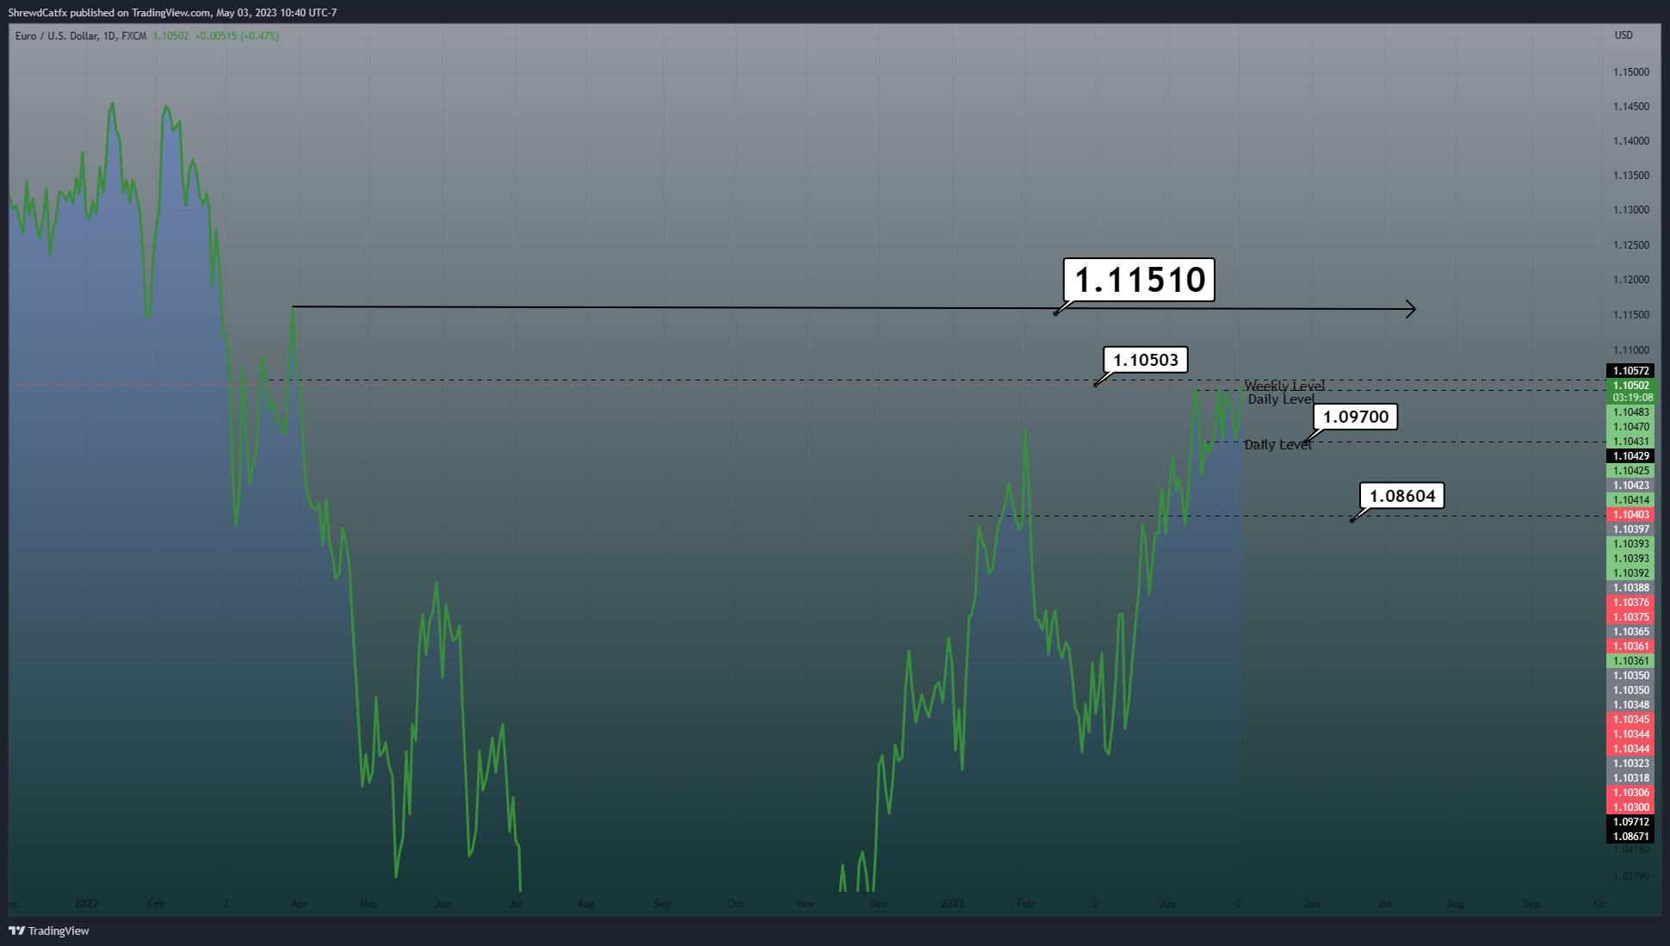1670x946 pixels.
Task: Click the 1.14500 price axis label
Action: click(x=1631, y=107)
